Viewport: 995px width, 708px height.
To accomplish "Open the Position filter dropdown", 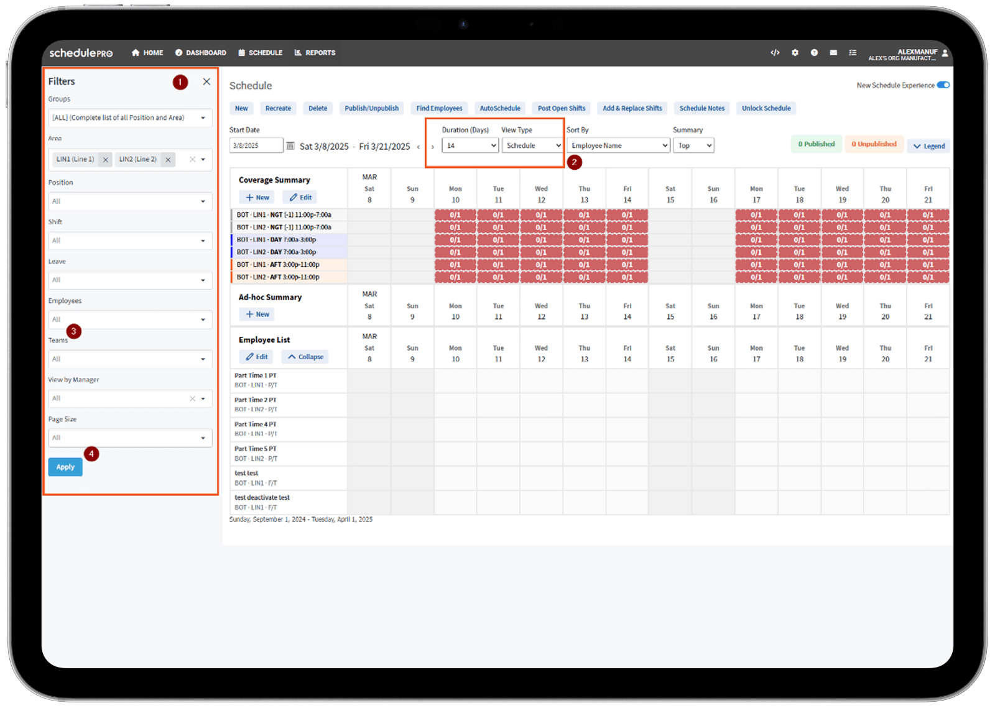I will (x=130, y=201).
